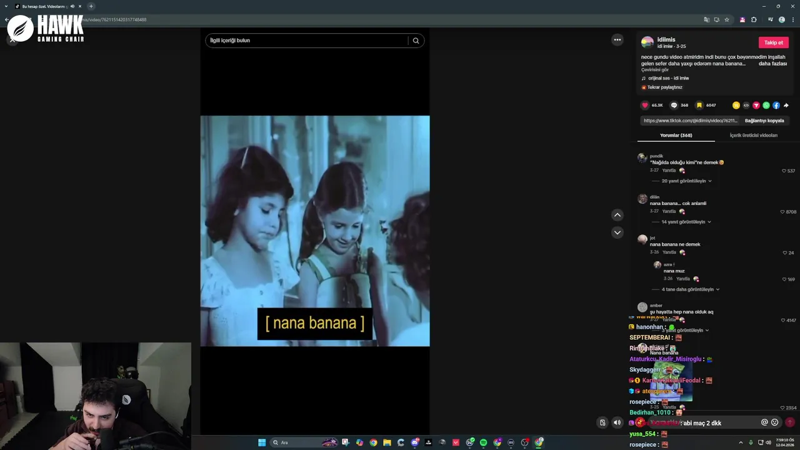Screen dimensions: 800x450
Task: Close the video viewer with the X button
Action: point(12,40)
